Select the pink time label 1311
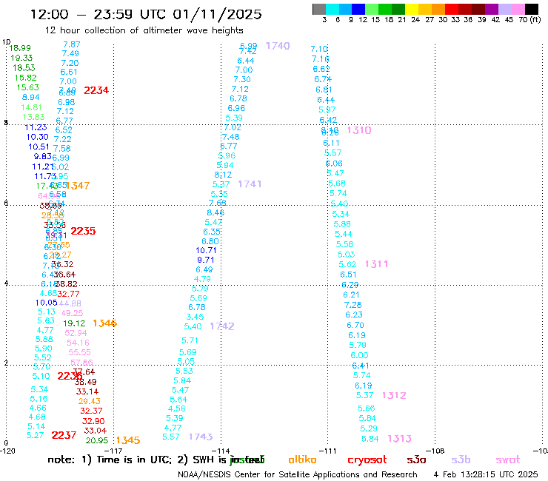Screen dimensions: 548x481 [376, 264]
